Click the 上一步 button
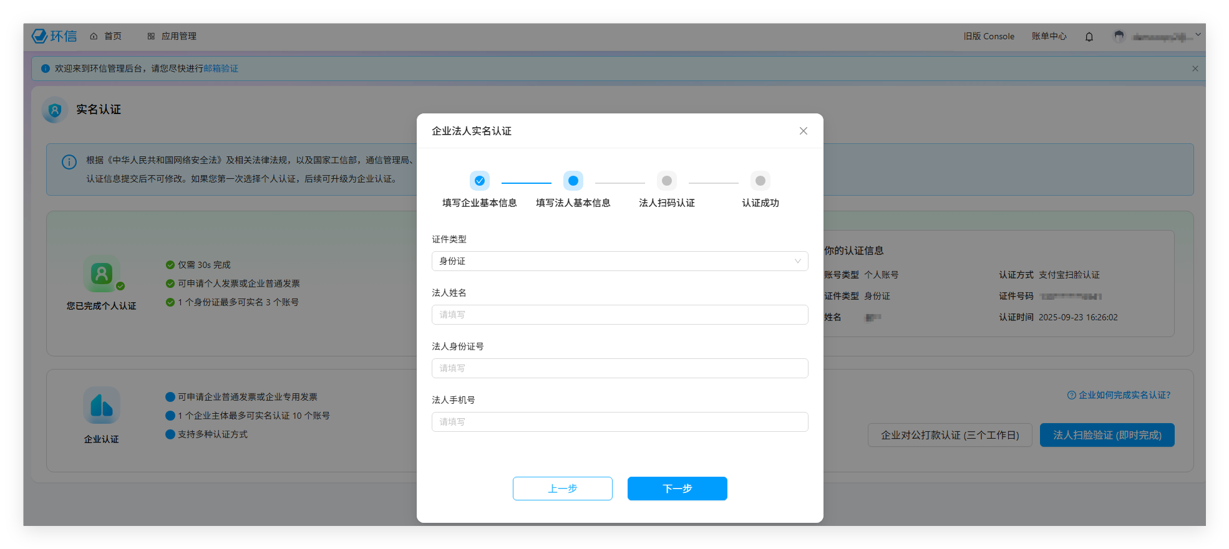This screenshot has height=549, width=1229. pyautogui.click(x=562, y=489)
